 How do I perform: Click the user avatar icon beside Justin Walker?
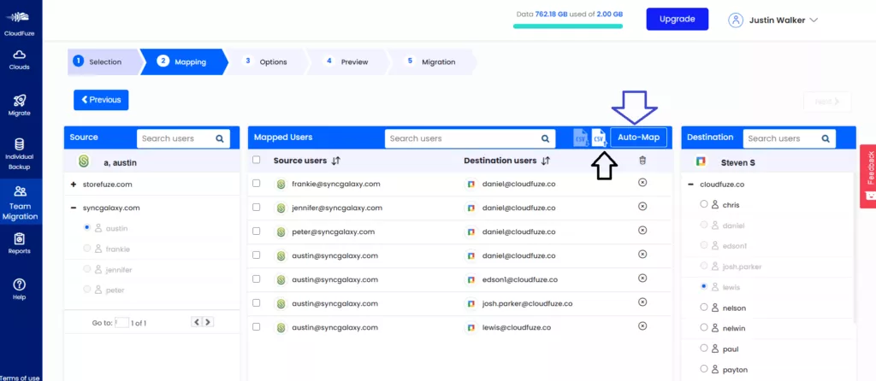coord(736,21)
